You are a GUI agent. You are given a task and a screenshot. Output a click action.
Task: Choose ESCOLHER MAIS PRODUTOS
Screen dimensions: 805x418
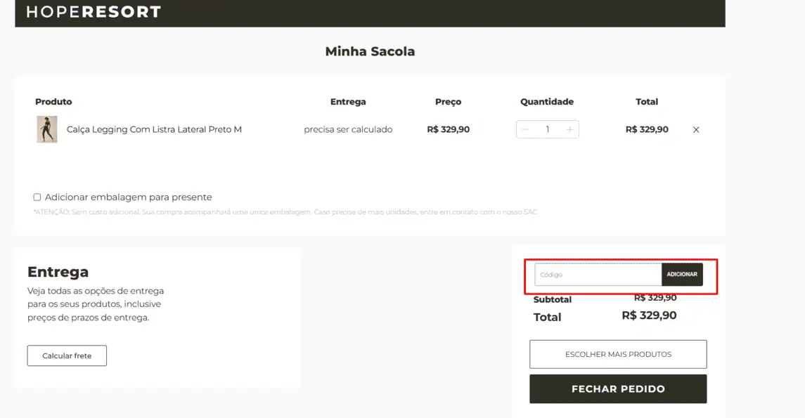coord(618,354)
